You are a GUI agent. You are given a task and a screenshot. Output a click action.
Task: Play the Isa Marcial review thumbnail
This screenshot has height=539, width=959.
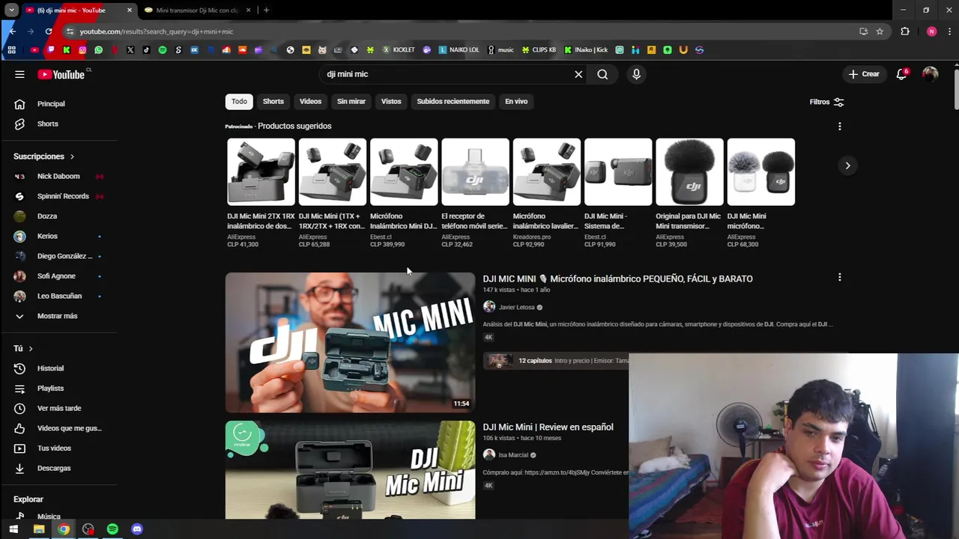coord(350,469)
